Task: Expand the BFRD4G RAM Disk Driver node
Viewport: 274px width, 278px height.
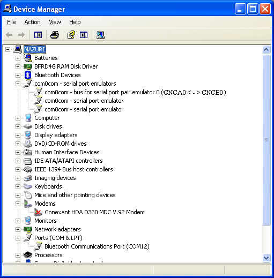Action: 18,66
